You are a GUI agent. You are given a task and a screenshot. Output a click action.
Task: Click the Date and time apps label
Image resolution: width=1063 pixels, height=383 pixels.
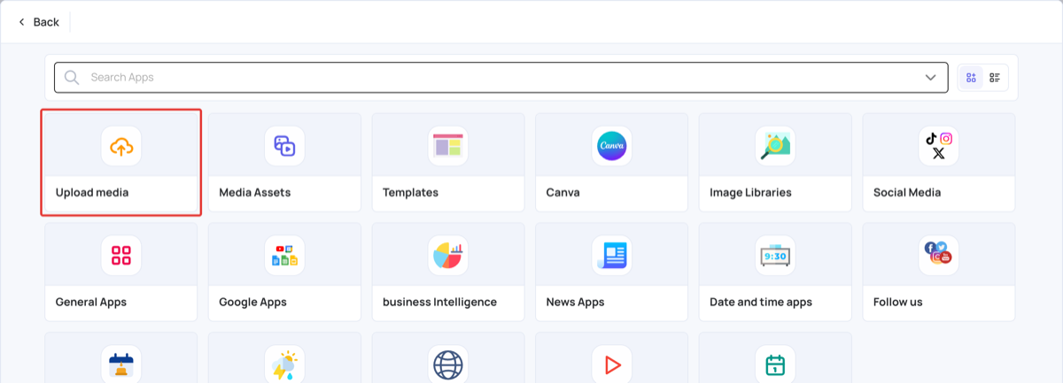(x=761, y=302)
